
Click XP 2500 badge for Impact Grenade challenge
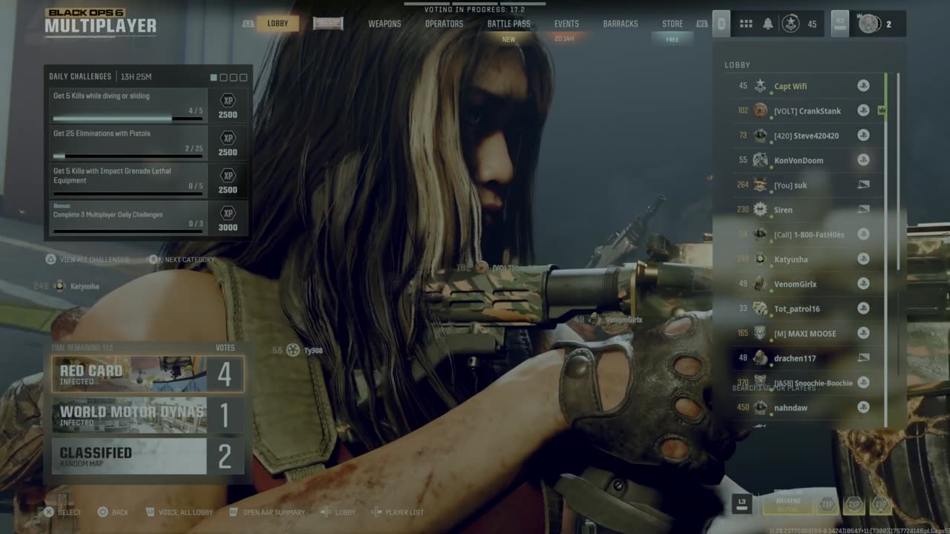pyautogui.click(x=228, y=181)
